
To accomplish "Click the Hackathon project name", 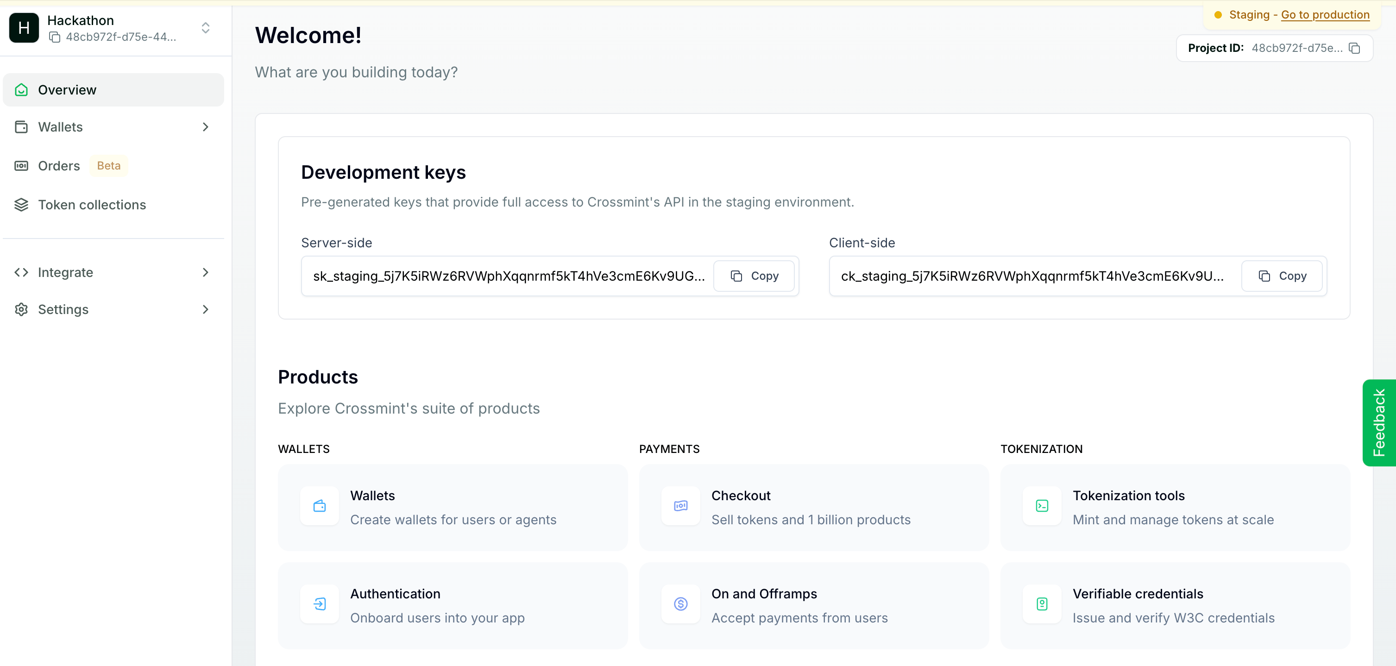I will [80, 20].
